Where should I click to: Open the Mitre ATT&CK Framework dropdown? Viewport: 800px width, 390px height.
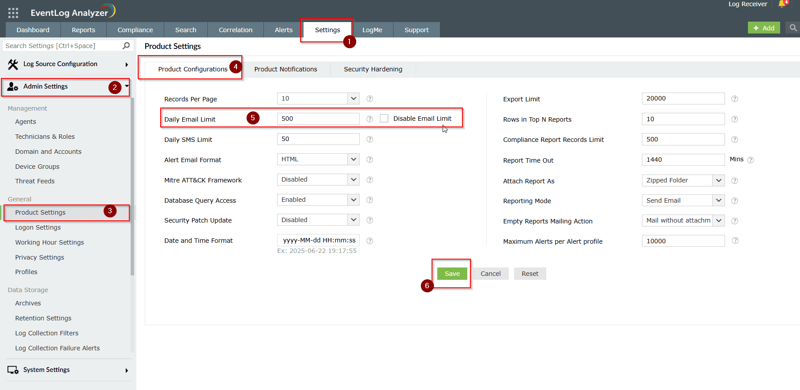click(x=318, y=179)
